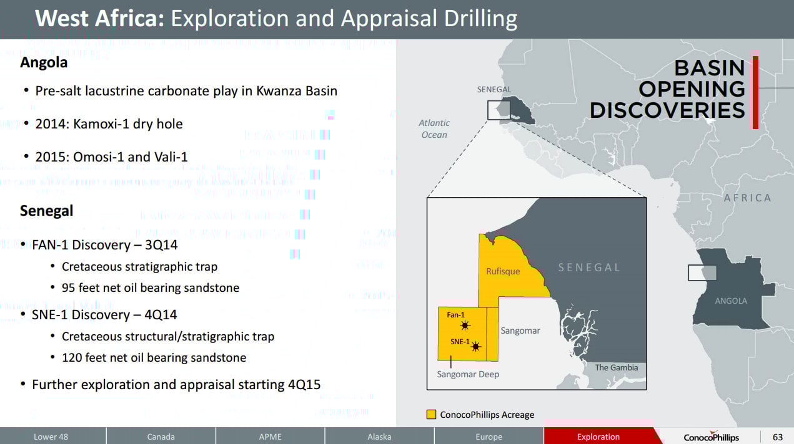Click the page number 63
The height and width of the screenshot is (444, 794).
pos(777,437)
